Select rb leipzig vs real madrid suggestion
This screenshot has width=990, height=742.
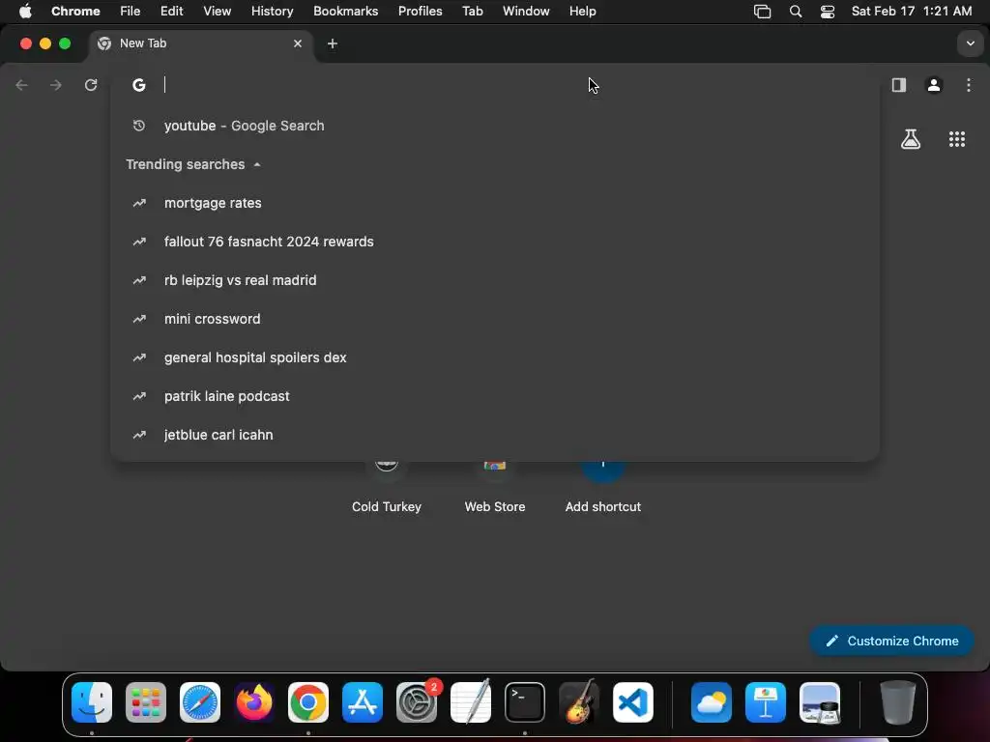pos(495,280)
